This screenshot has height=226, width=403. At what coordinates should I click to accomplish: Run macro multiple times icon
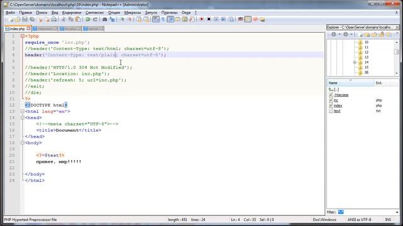pyautogui.click(x=224, y=19)
